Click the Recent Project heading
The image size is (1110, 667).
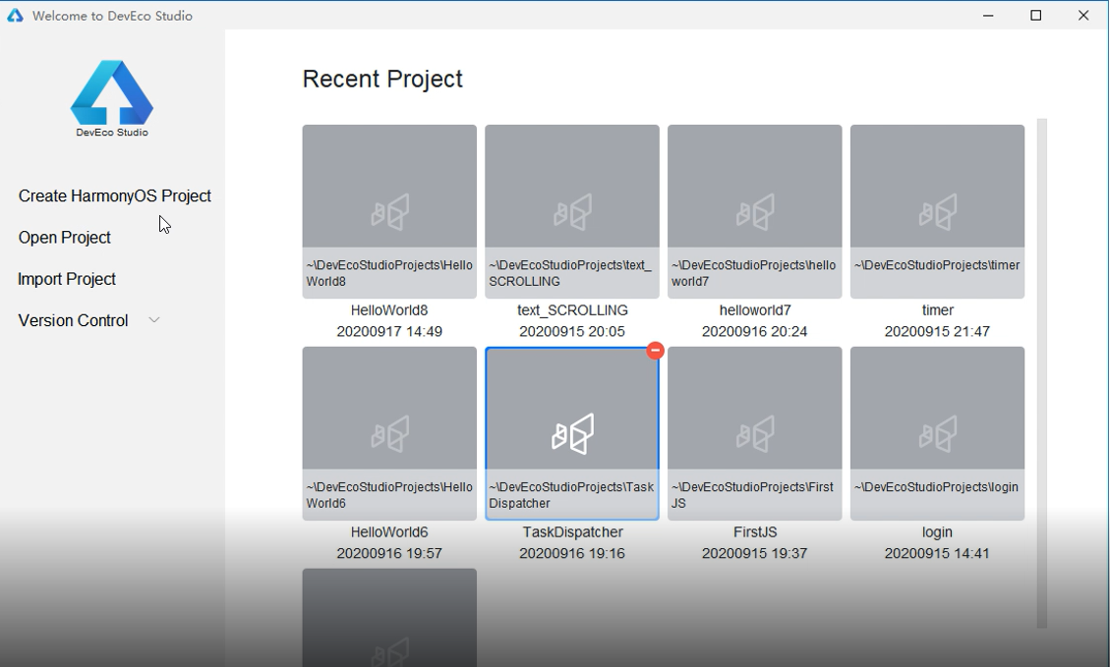(382, 80)
